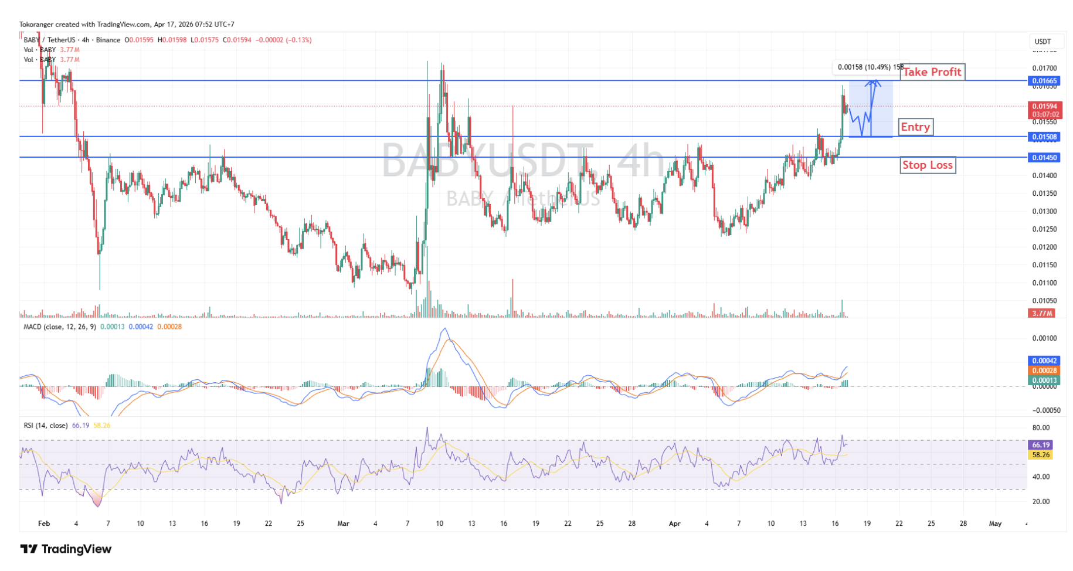Click the orange 0.00028 MACD axis label
The width and height of the screenshot is (1073, 571).
pos(1043,371)
